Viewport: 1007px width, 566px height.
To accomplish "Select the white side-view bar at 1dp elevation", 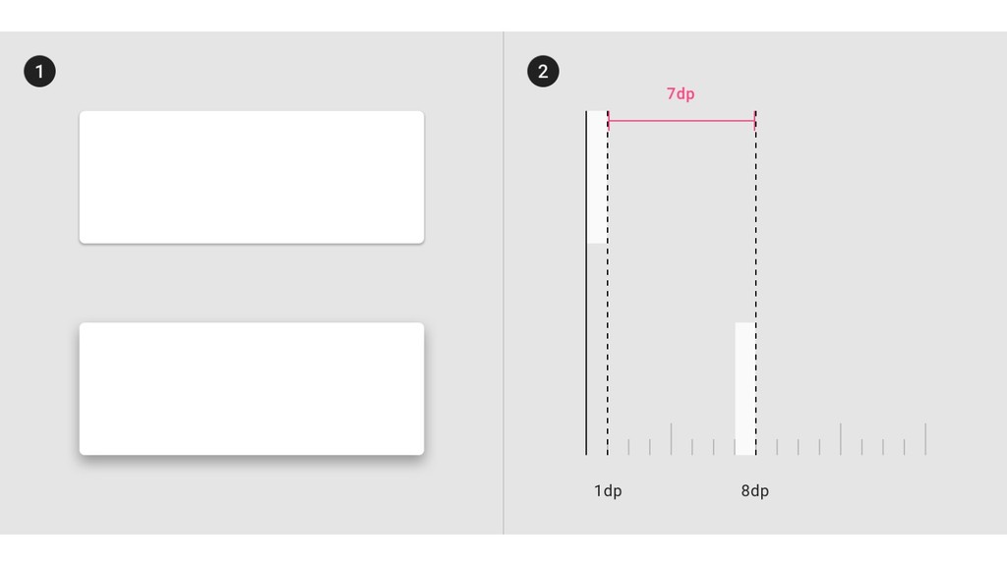I will [x=597, y=177].
